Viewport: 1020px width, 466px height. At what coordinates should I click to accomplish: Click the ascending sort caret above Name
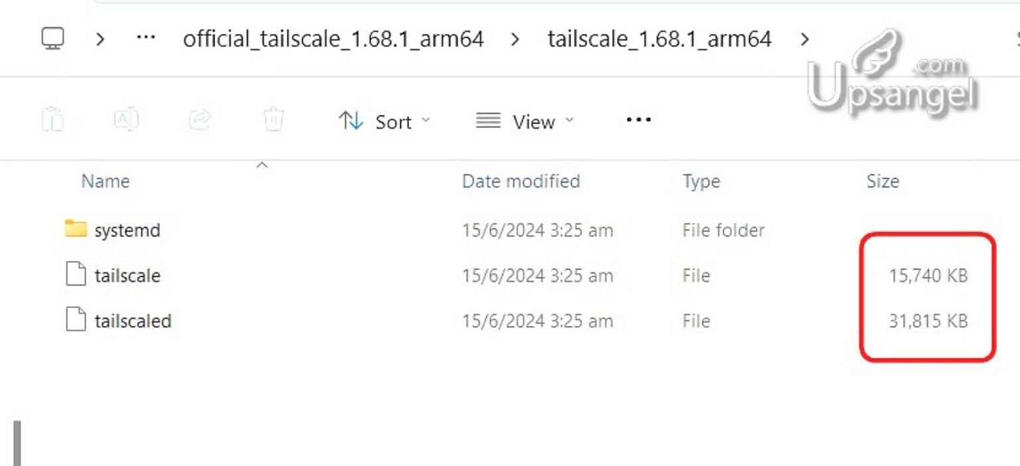tap(262, 164)
